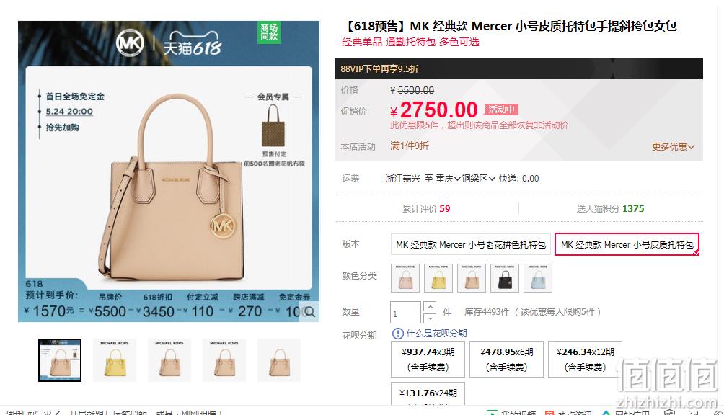Select version 小号皮质托特包
The height and width of the screenshot is (415, 724).
pos(627,244)
